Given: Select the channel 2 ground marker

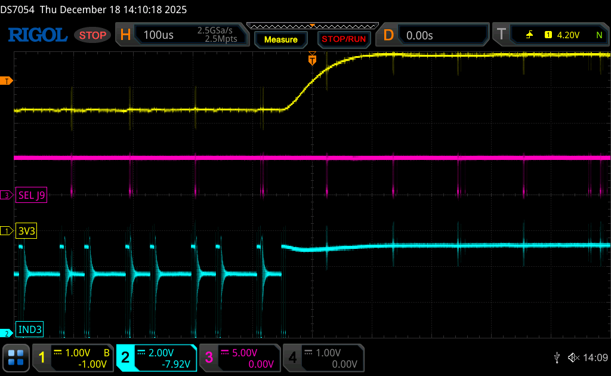Looking at the screenshot, I should [x=6, y=334].
